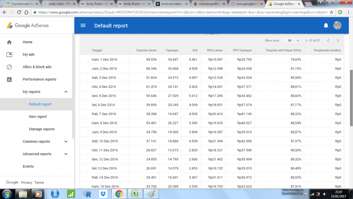Click the browser back arrow

5,12
